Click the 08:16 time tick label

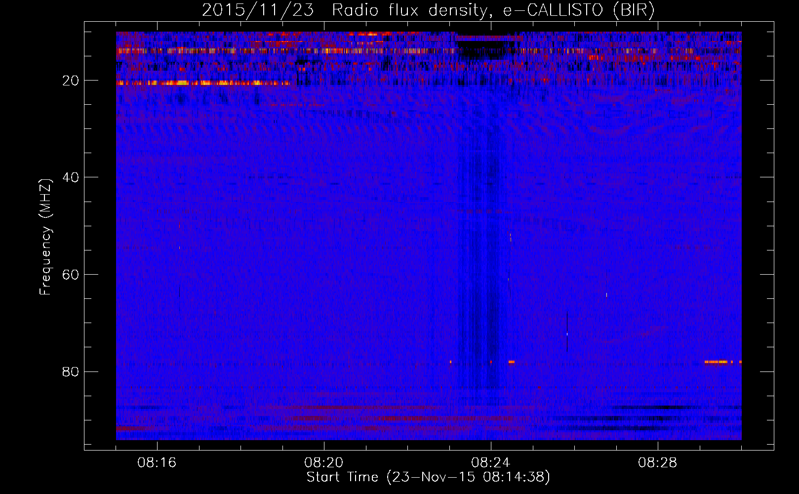pyautogui.click(x=157, y=463)
